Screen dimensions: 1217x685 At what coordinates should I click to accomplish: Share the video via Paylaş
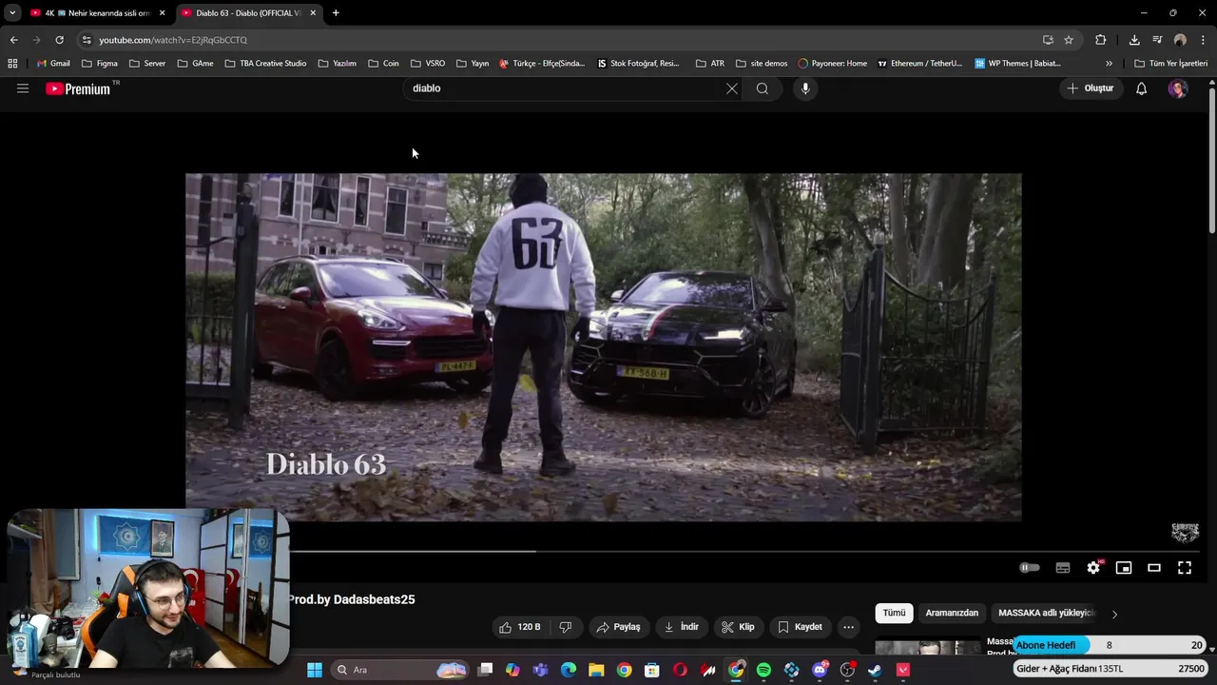(618, 627)
